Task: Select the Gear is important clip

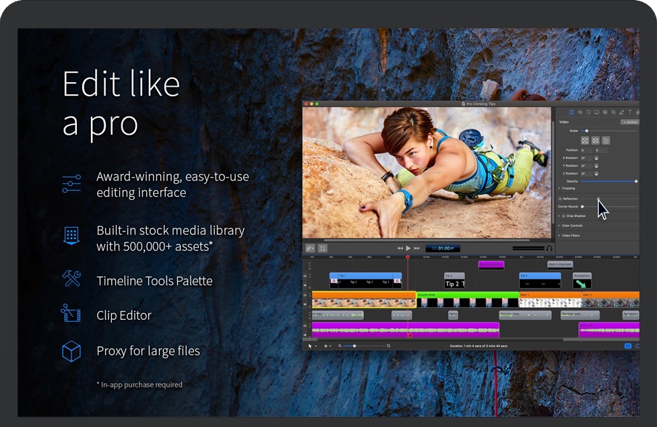Action: (x=560, y=265)
